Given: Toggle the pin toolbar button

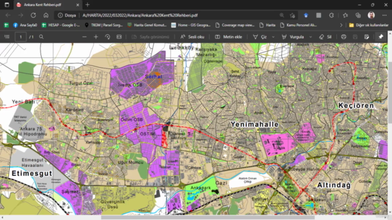Looking at the screenshot, I should (x=381, y=37).
